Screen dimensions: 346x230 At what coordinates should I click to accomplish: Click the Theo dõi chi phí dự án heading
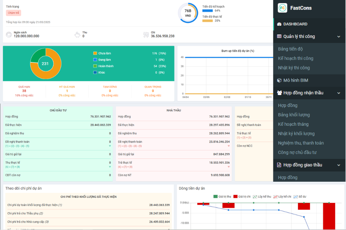click(23, 188)
